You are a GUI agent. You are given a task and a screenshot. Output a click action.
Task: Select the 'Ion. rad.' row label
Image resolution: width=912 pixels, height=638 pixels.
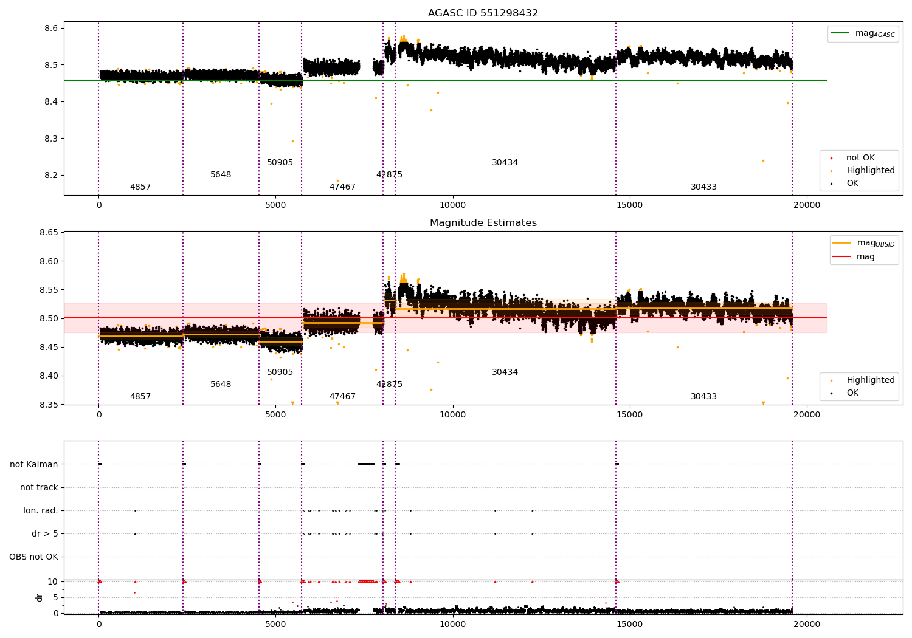41,510
